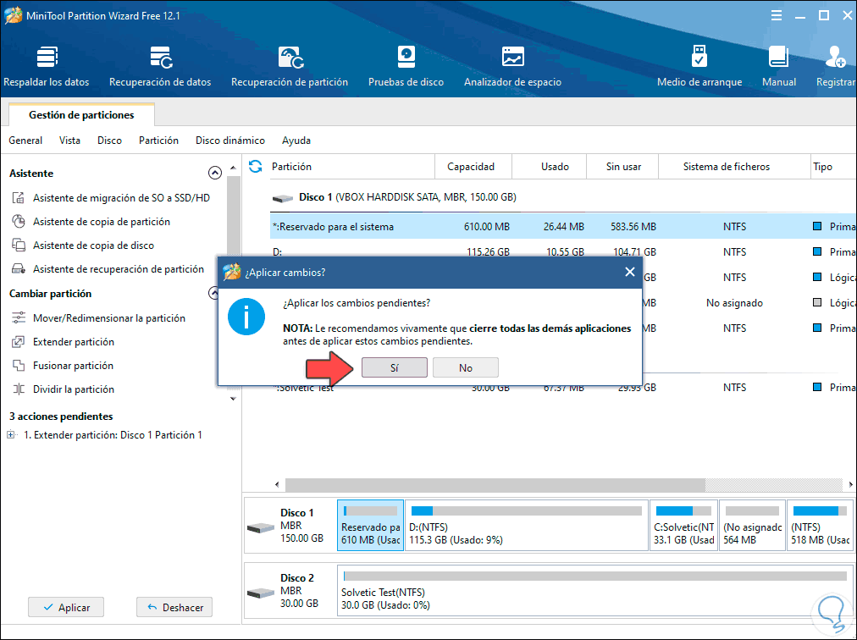Screen dimensions: 857x640
Task: Sort by Capacidad column header
Action: tap(473, 166)
